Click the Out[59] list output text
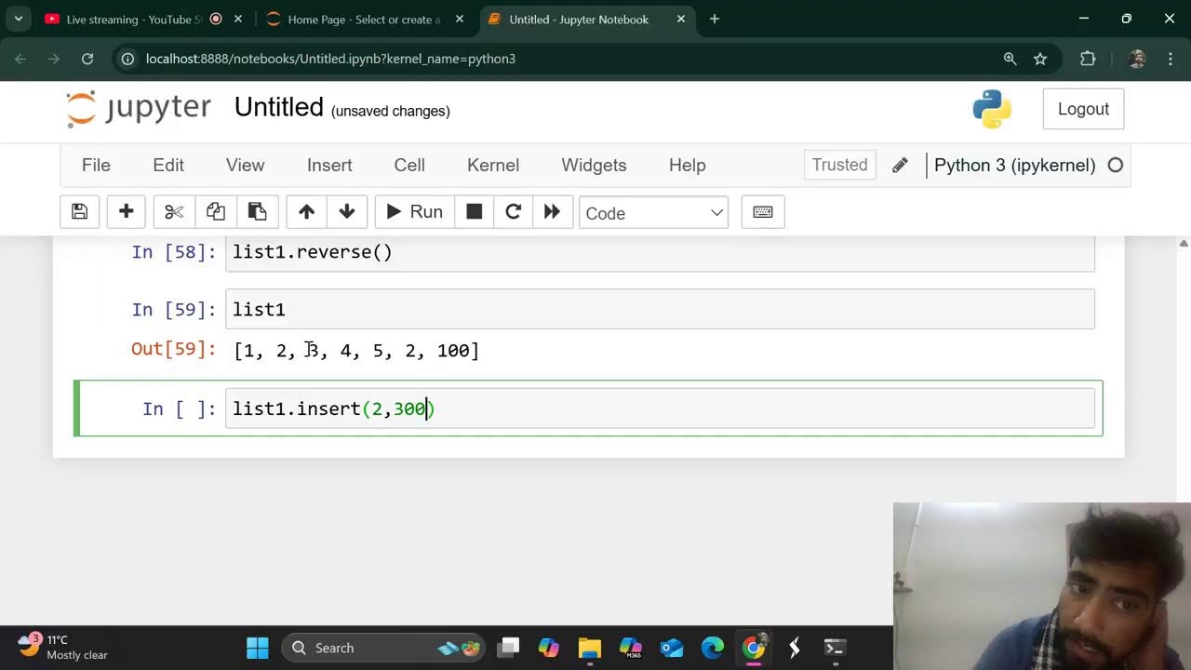This screenshot has width=1191, height=670. click(356, 351)
